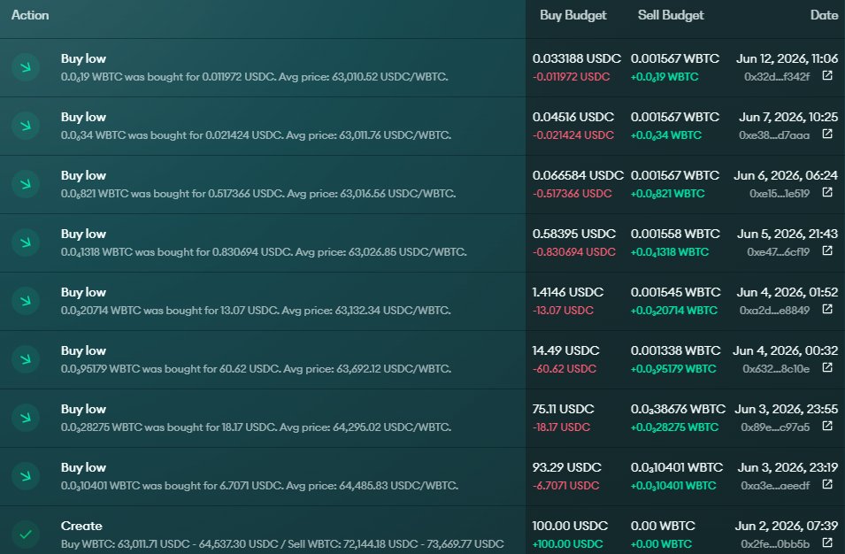
Task: Click Buy low arrow icon for 23:55 trade
Action: (x=26, y=418)
